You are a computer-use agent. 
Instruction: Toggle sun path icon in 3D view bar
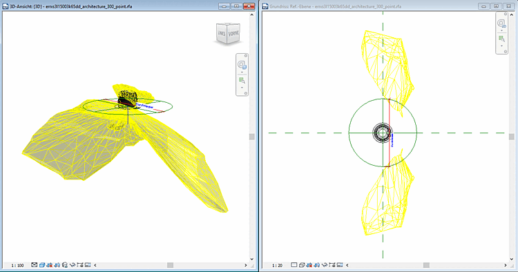click(x=50, y=264)
